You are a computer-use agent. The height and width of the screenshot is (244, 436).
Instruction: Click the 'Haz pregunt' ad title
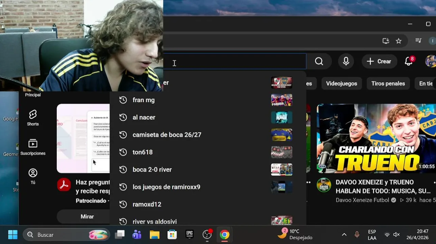(92, 186)
